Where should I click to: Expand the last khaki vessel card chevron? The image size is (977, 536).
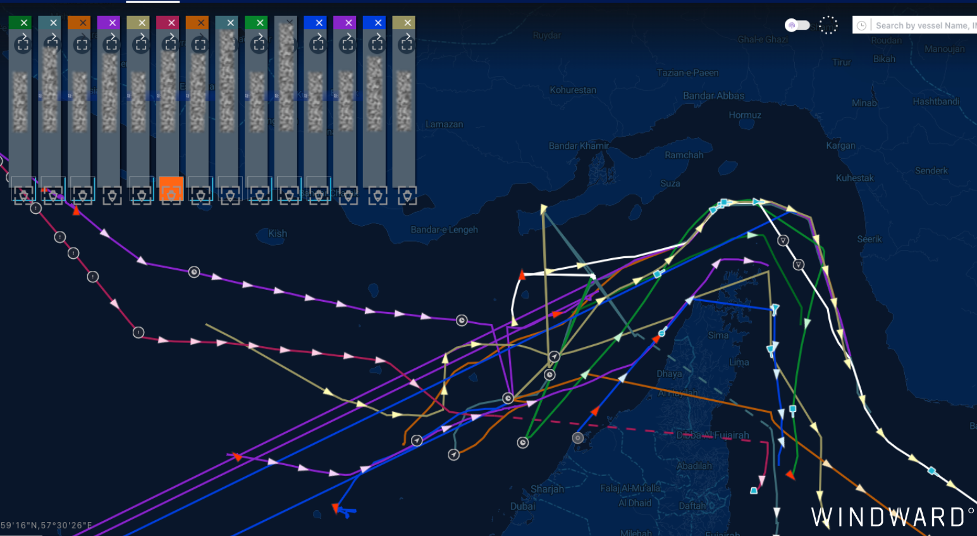[408, 36]
